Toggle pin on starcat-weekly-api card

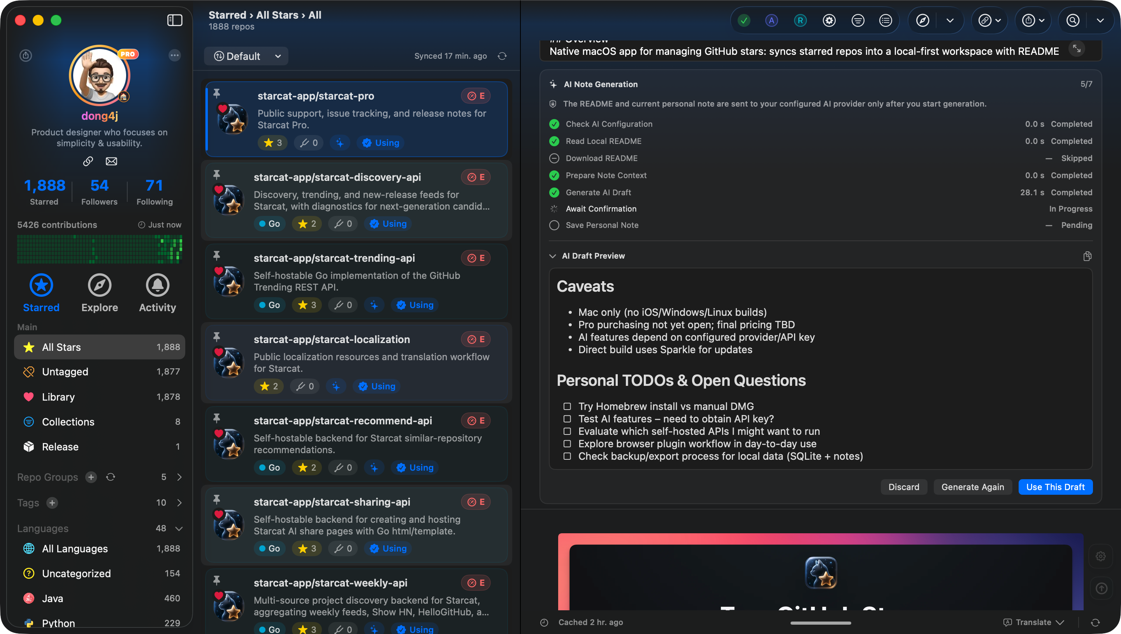(216, 580)
